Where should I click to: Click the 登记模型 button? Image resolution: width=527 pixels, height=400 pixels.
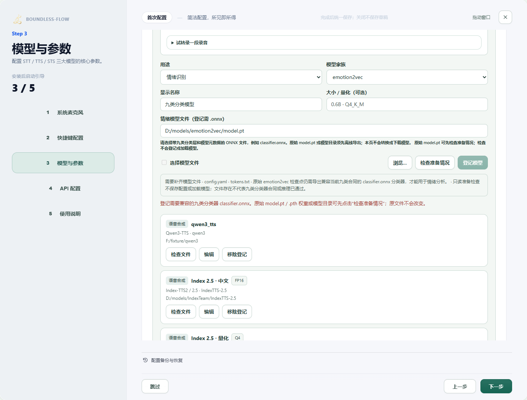pos(473,163)
